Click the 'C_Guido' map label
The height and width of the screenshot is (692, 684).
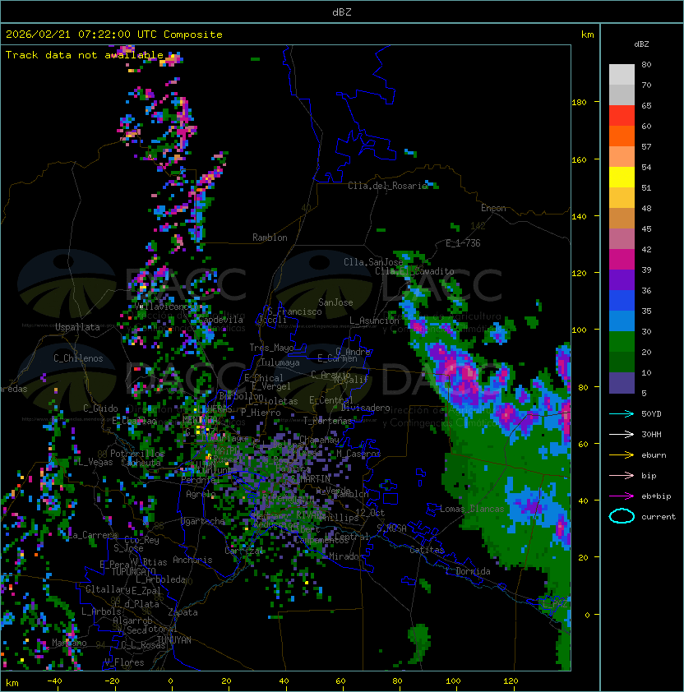pyautogui.click(x=100, y=408)
